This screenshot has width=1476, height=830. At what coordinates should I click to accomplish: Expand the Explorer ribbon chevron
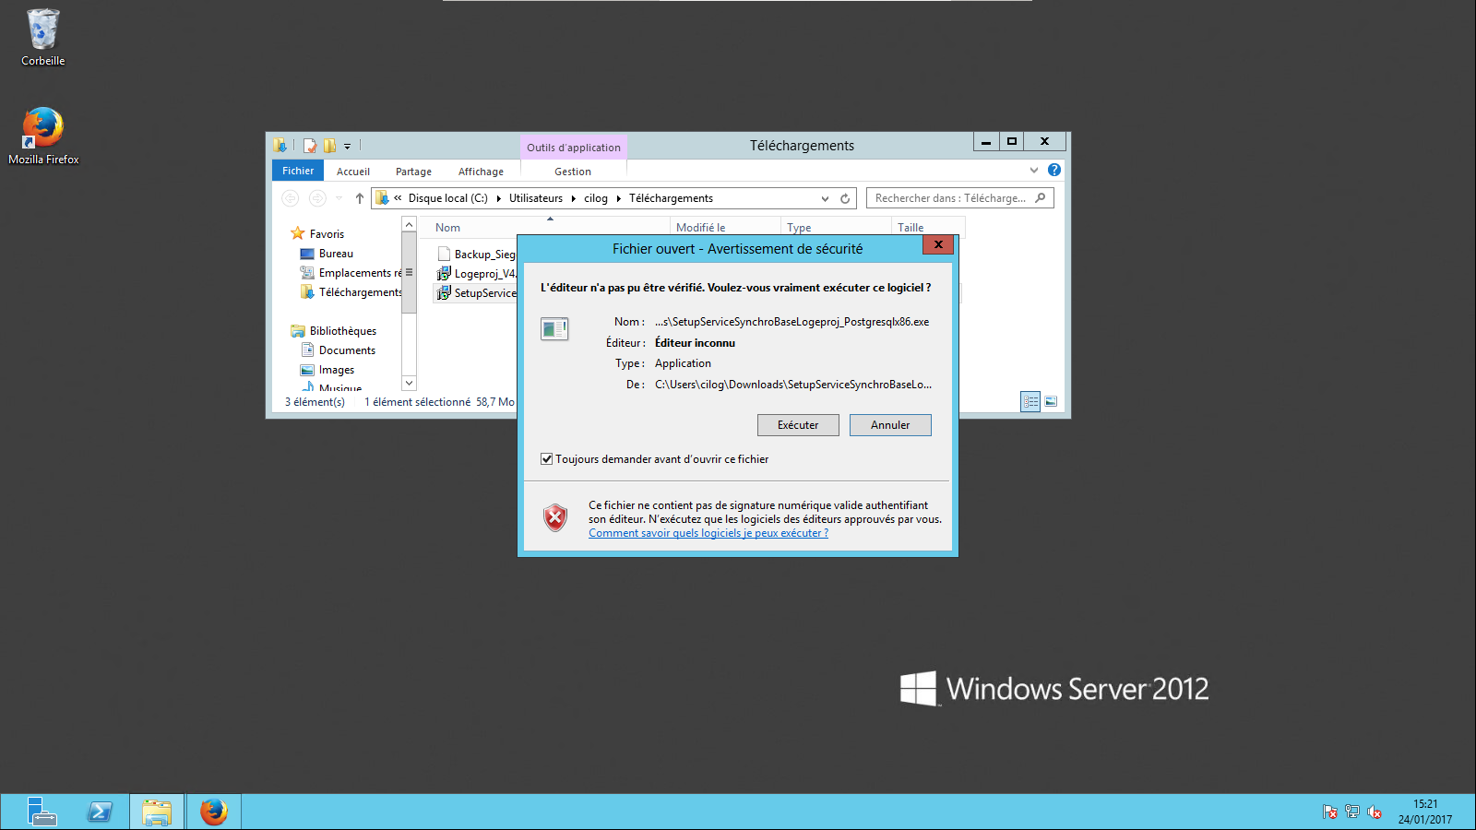click(1034, 170)
